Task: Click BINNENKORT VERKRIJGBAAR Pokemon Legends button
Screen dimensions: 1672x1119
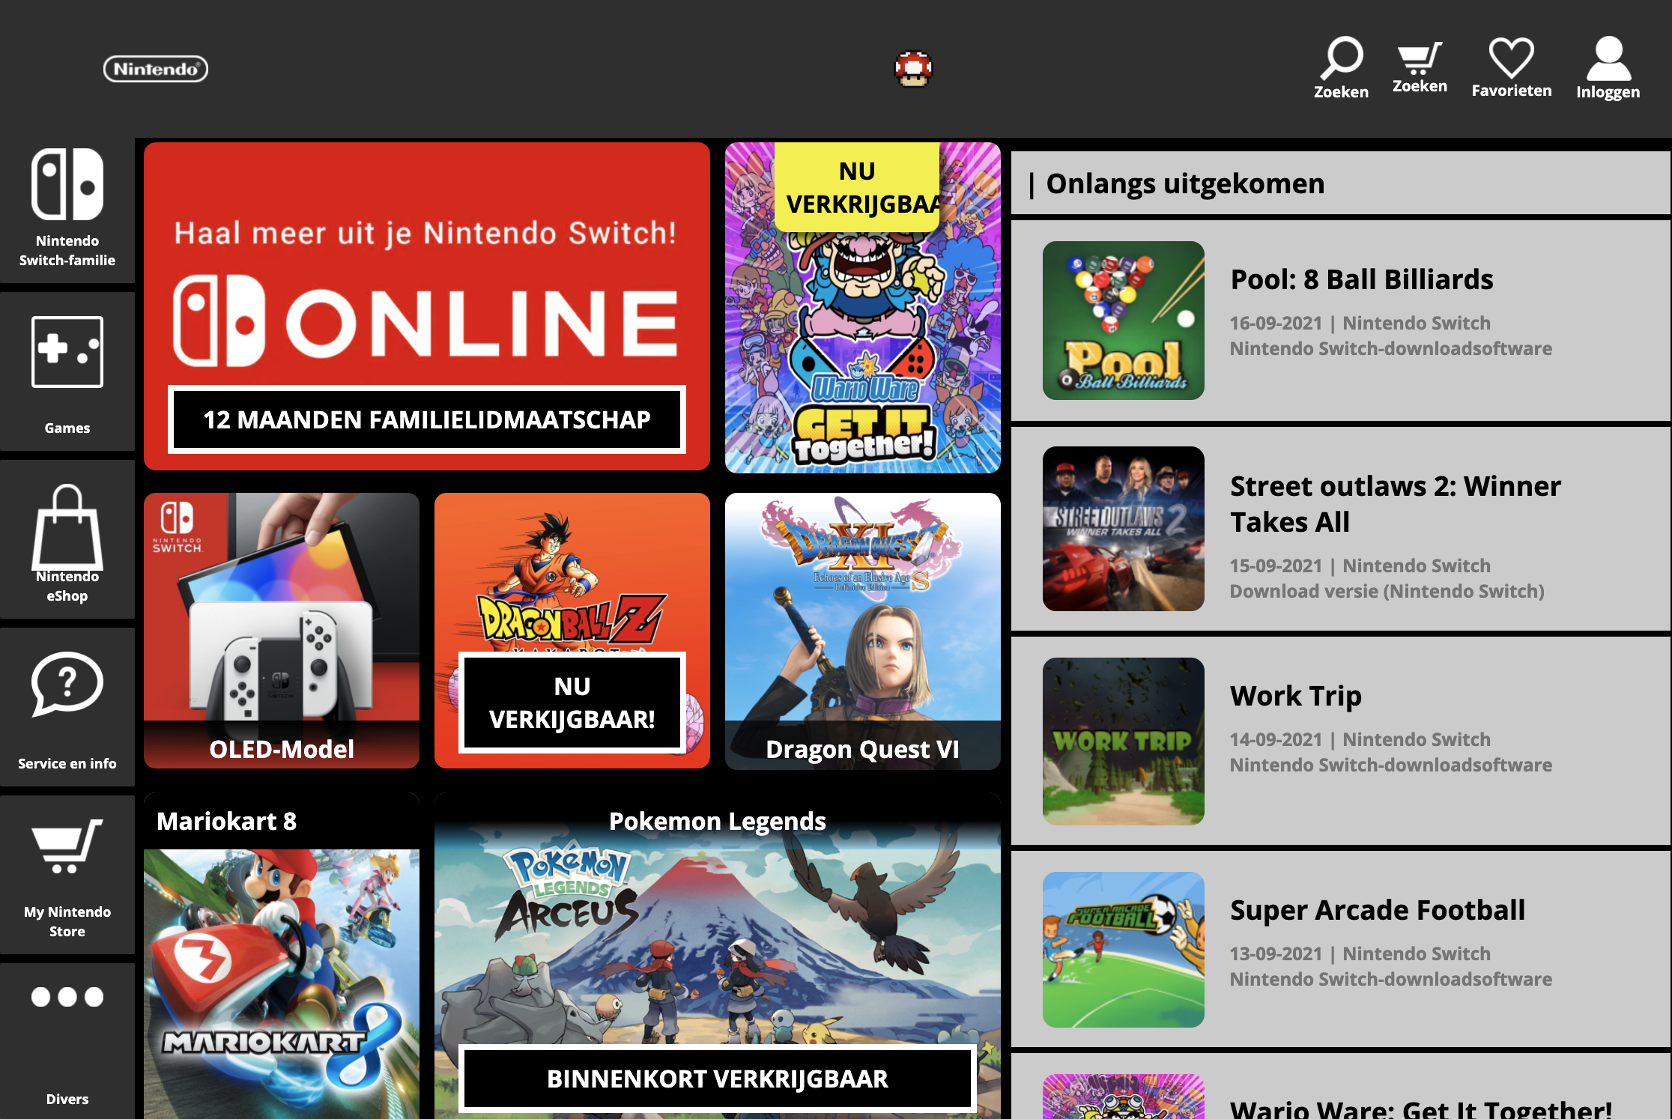Action: tap(717, 1079)
